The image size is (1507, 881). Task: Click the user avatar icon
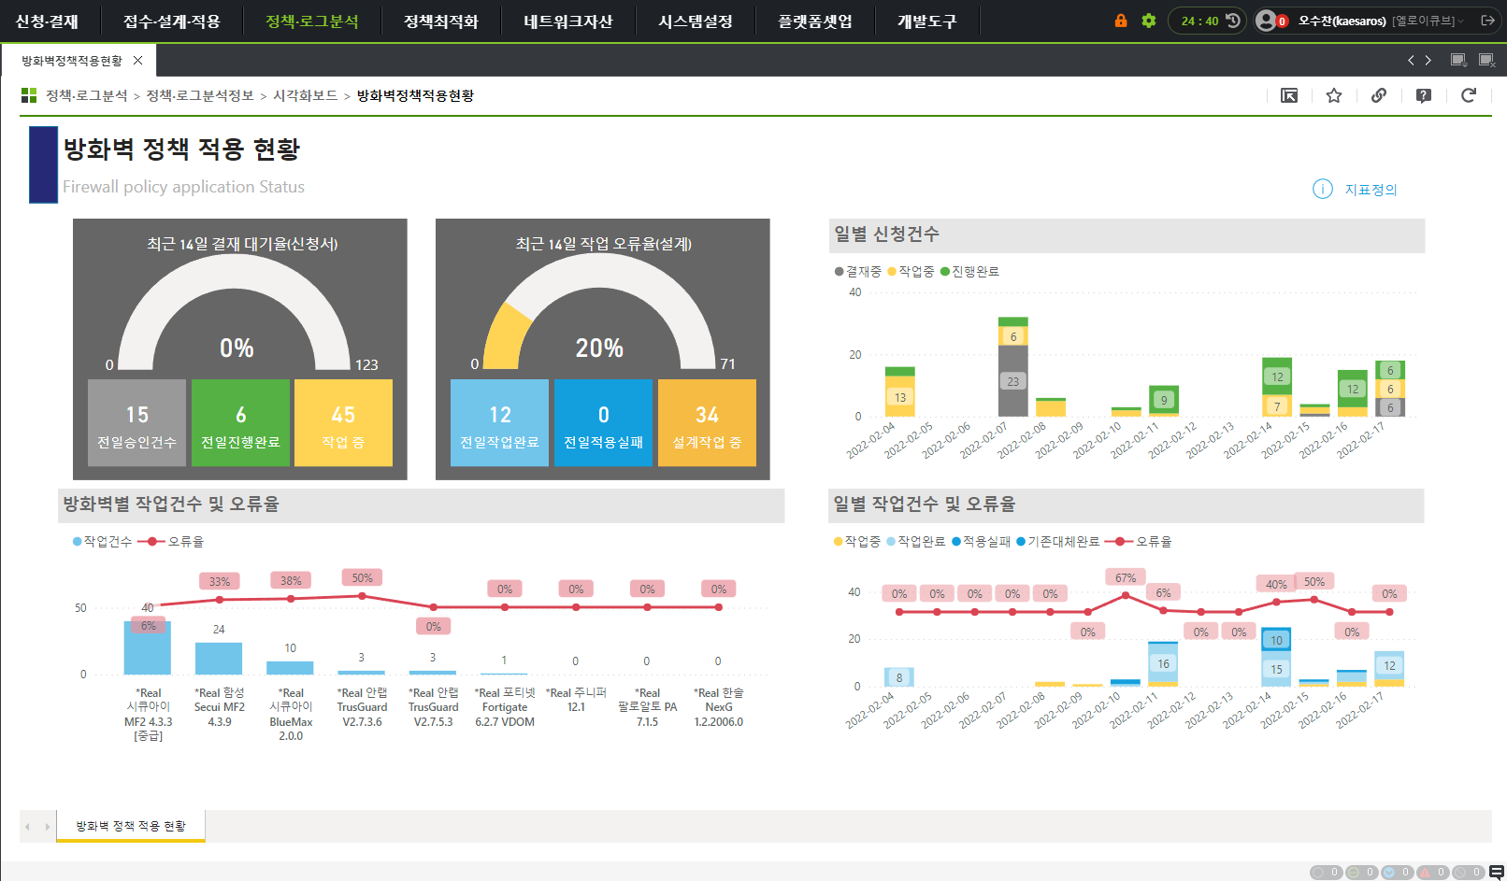pyautogui.click(x=1266, y=21)
